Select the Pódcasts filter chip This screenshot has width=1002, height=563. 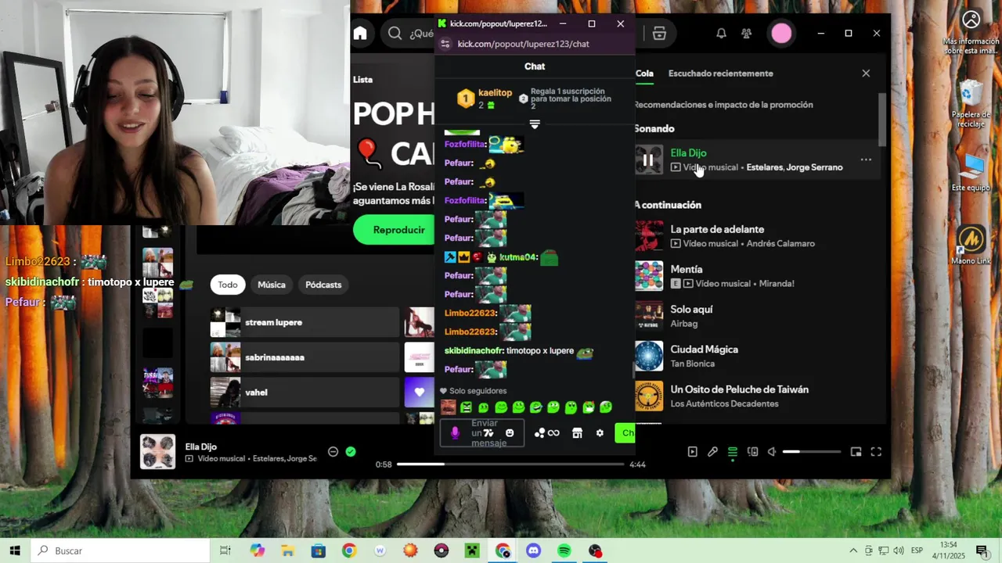(323, 285)
